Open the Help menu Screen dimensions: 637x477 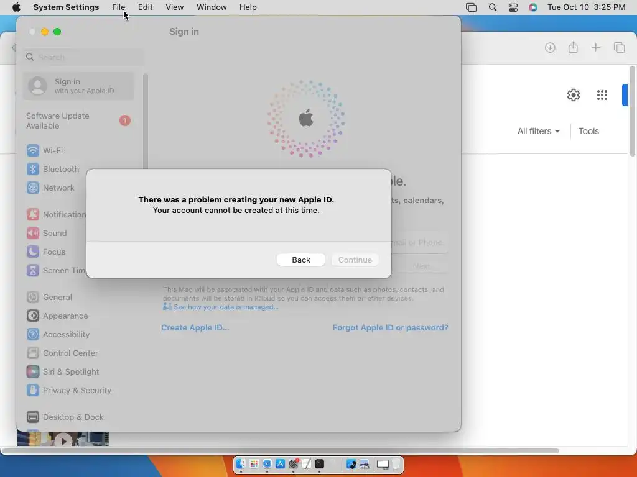point(248,7)
